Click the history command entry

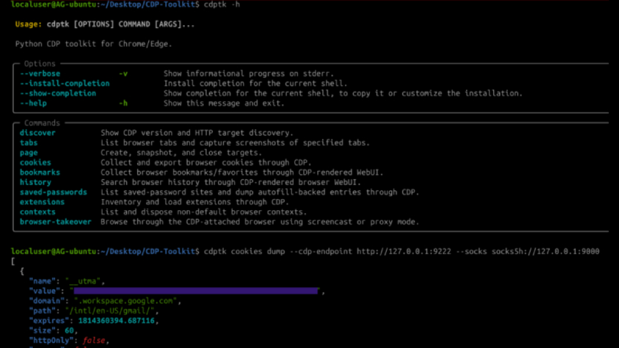point(35,182)
